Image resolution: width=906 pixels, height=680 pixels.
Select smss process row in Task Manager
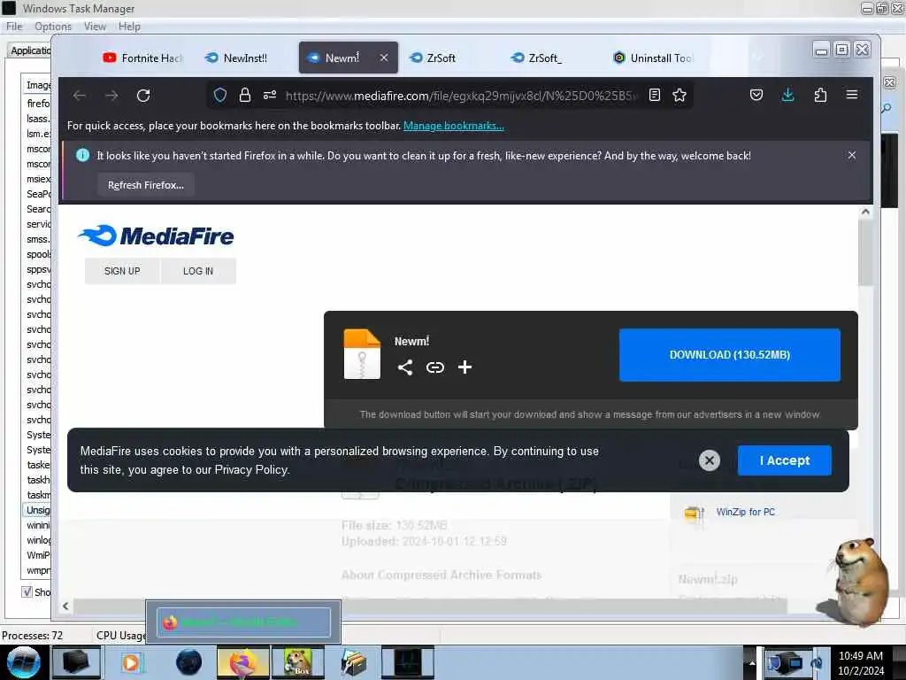(x=38, y=239)
